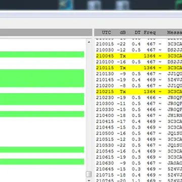Select the yellow Tx row at 210215

pyautogui.click(x=139, y=92)
